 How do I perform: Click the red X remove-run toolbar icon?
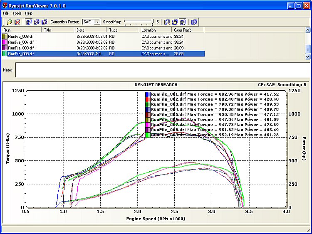pos(17,22)
